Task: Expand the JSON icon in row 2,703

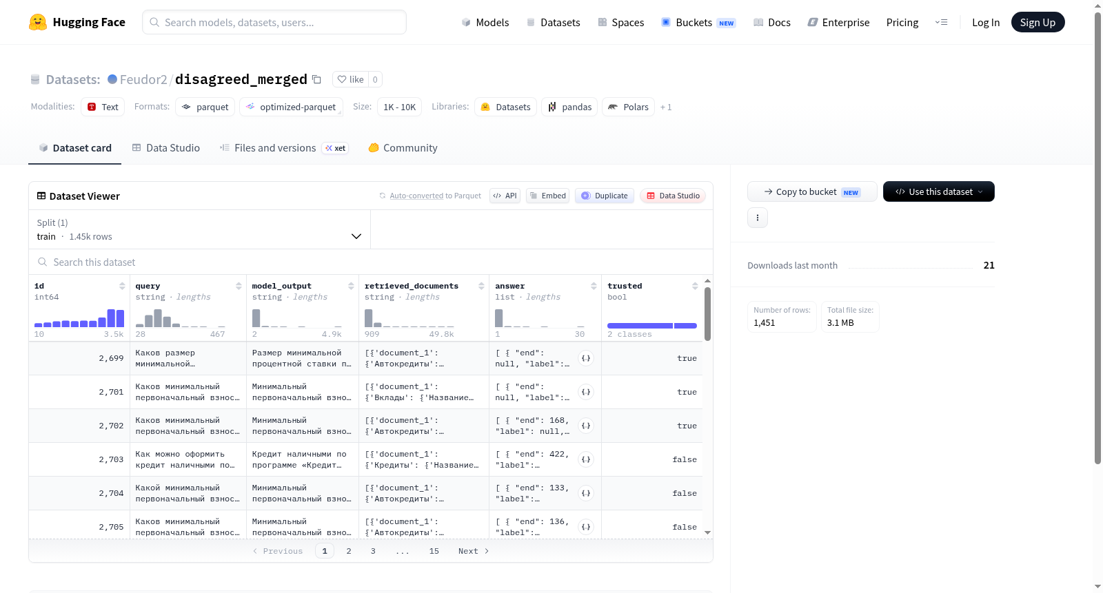Action: tap(586, 459)
